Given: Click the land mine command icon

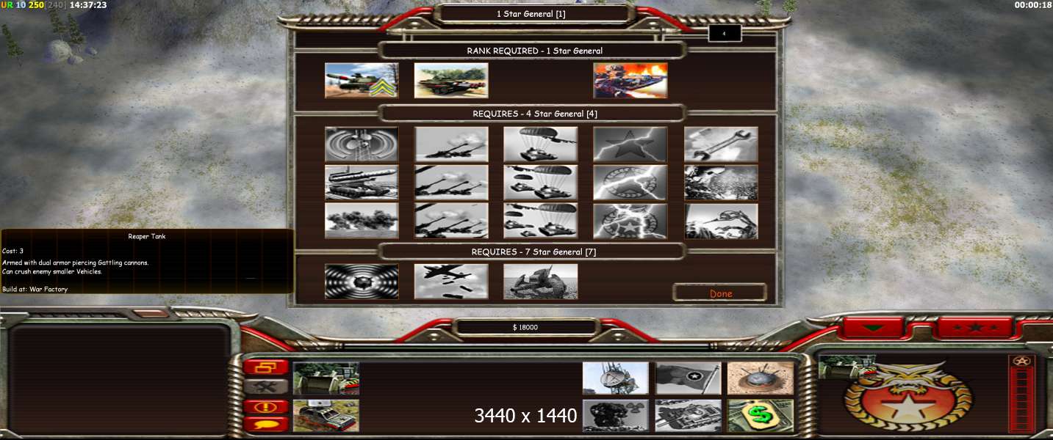Looking at the screenshot, I should click(x=761, y=378).
